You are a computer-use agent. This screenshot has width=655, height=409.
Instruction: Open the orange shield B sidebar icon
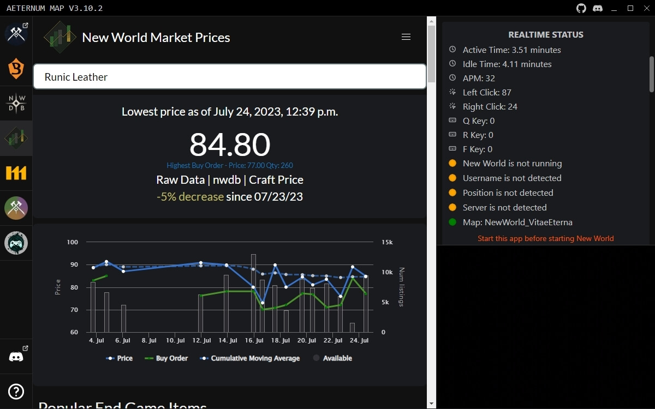pos(16,69)
